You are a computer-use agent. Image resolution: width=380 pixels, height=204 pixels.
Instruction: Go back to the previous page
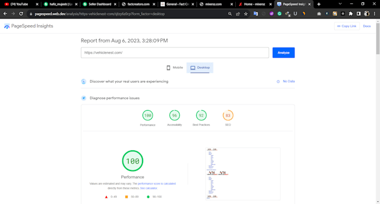[5, 14]
